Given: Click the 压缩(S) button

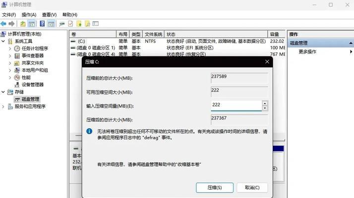Looking at the screenshot, I should click(x=215, y=188).
